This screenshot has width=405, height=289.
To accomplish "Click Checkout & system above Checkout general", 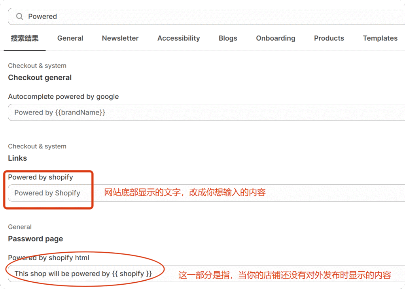I will 37,66.
